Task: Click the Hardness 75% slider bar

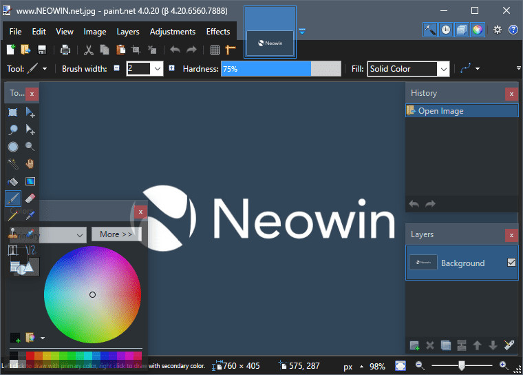Action: [x=281, y=69]
